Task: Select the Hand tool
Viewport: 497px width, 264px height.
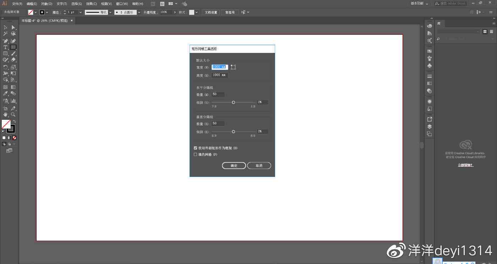Action: click(5, 115)
